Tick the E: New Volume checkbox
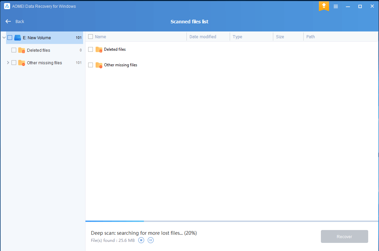379x251 pixels. pos(10,38)
